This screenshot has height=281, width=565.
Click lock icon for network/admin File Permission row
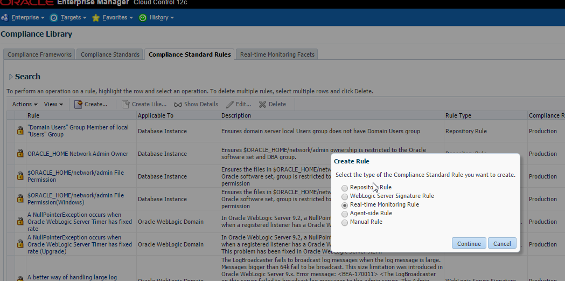coord(20,176)
